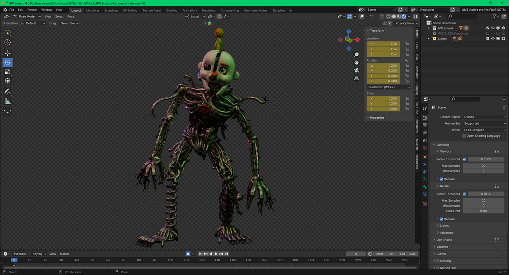Pick the Annotate tool
This screenshot has height=275, width=509.
(7, 91)
